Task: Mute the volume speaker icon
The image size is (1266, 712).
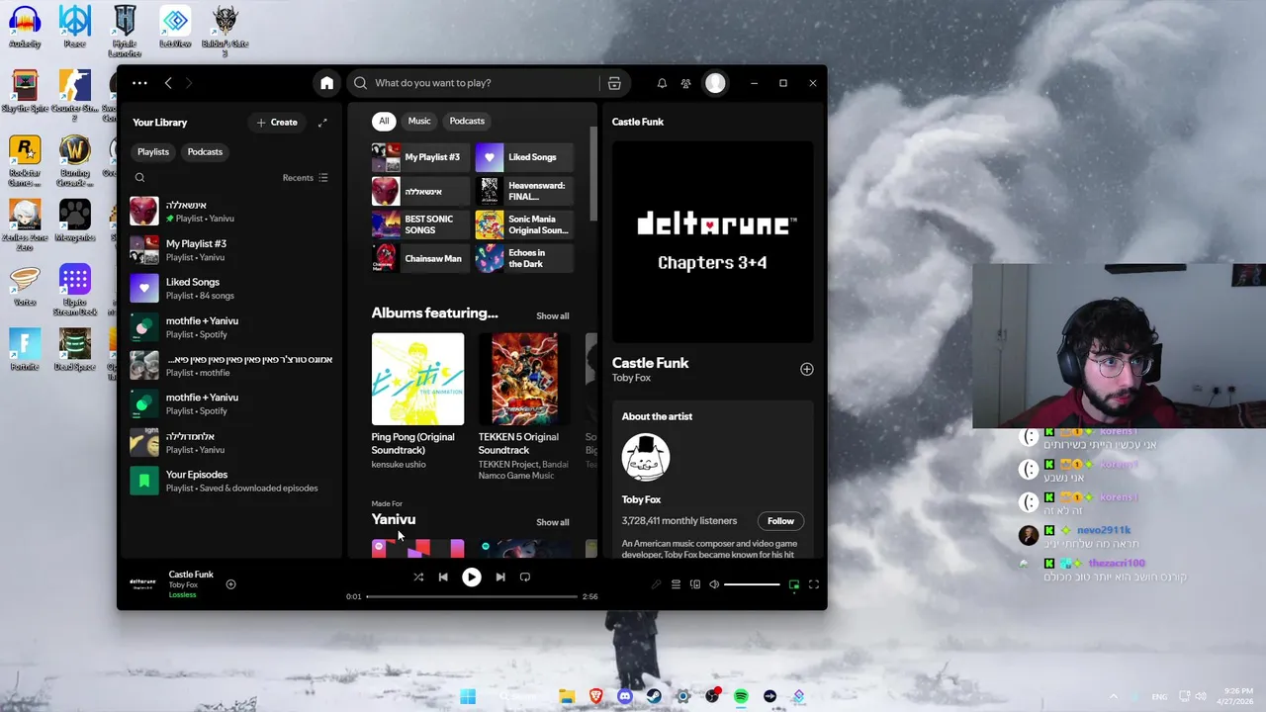Action: pos(714,584)
